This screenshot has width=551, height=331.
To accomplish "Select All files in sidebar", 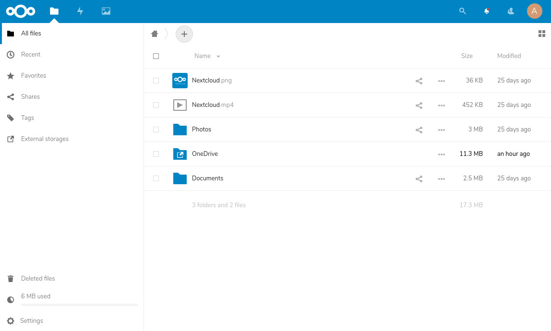I will point(72,34).
